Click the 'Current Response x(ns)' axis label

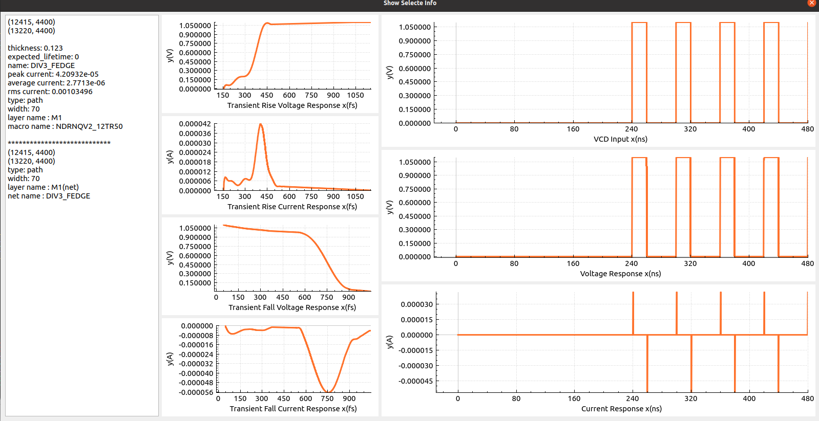pos(621,409)
